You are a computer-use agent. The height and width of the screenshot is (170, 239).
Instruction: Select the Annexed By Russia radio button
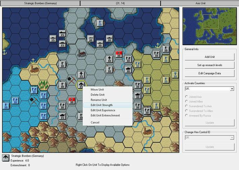click(186, 115)
